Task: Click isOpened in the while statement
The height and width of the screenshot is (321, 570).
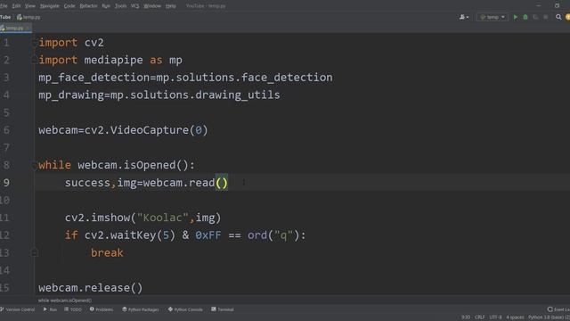Action: 150,165
